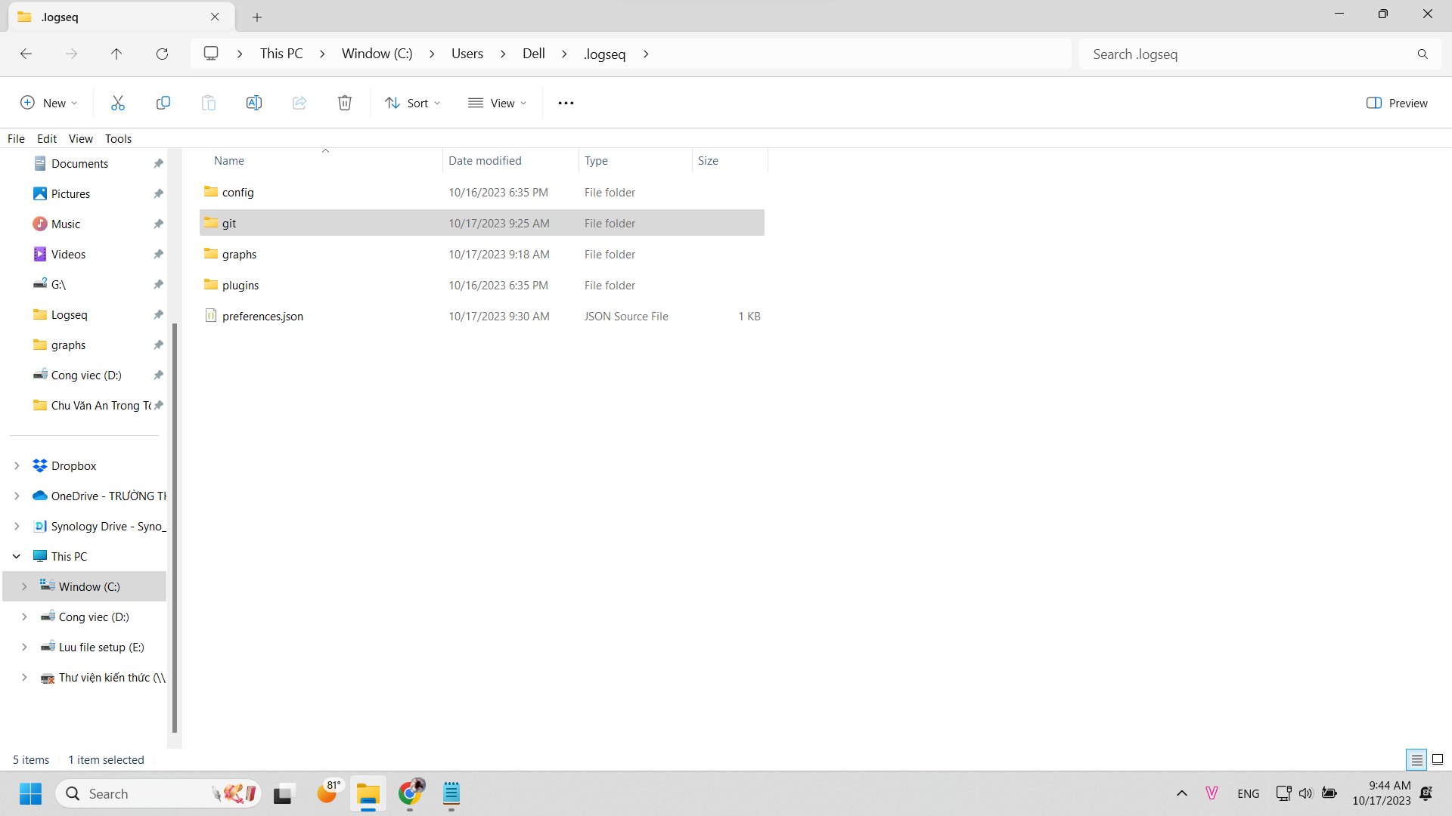Expand Cong viec (D:) under This PC

(x=24, y=617)
